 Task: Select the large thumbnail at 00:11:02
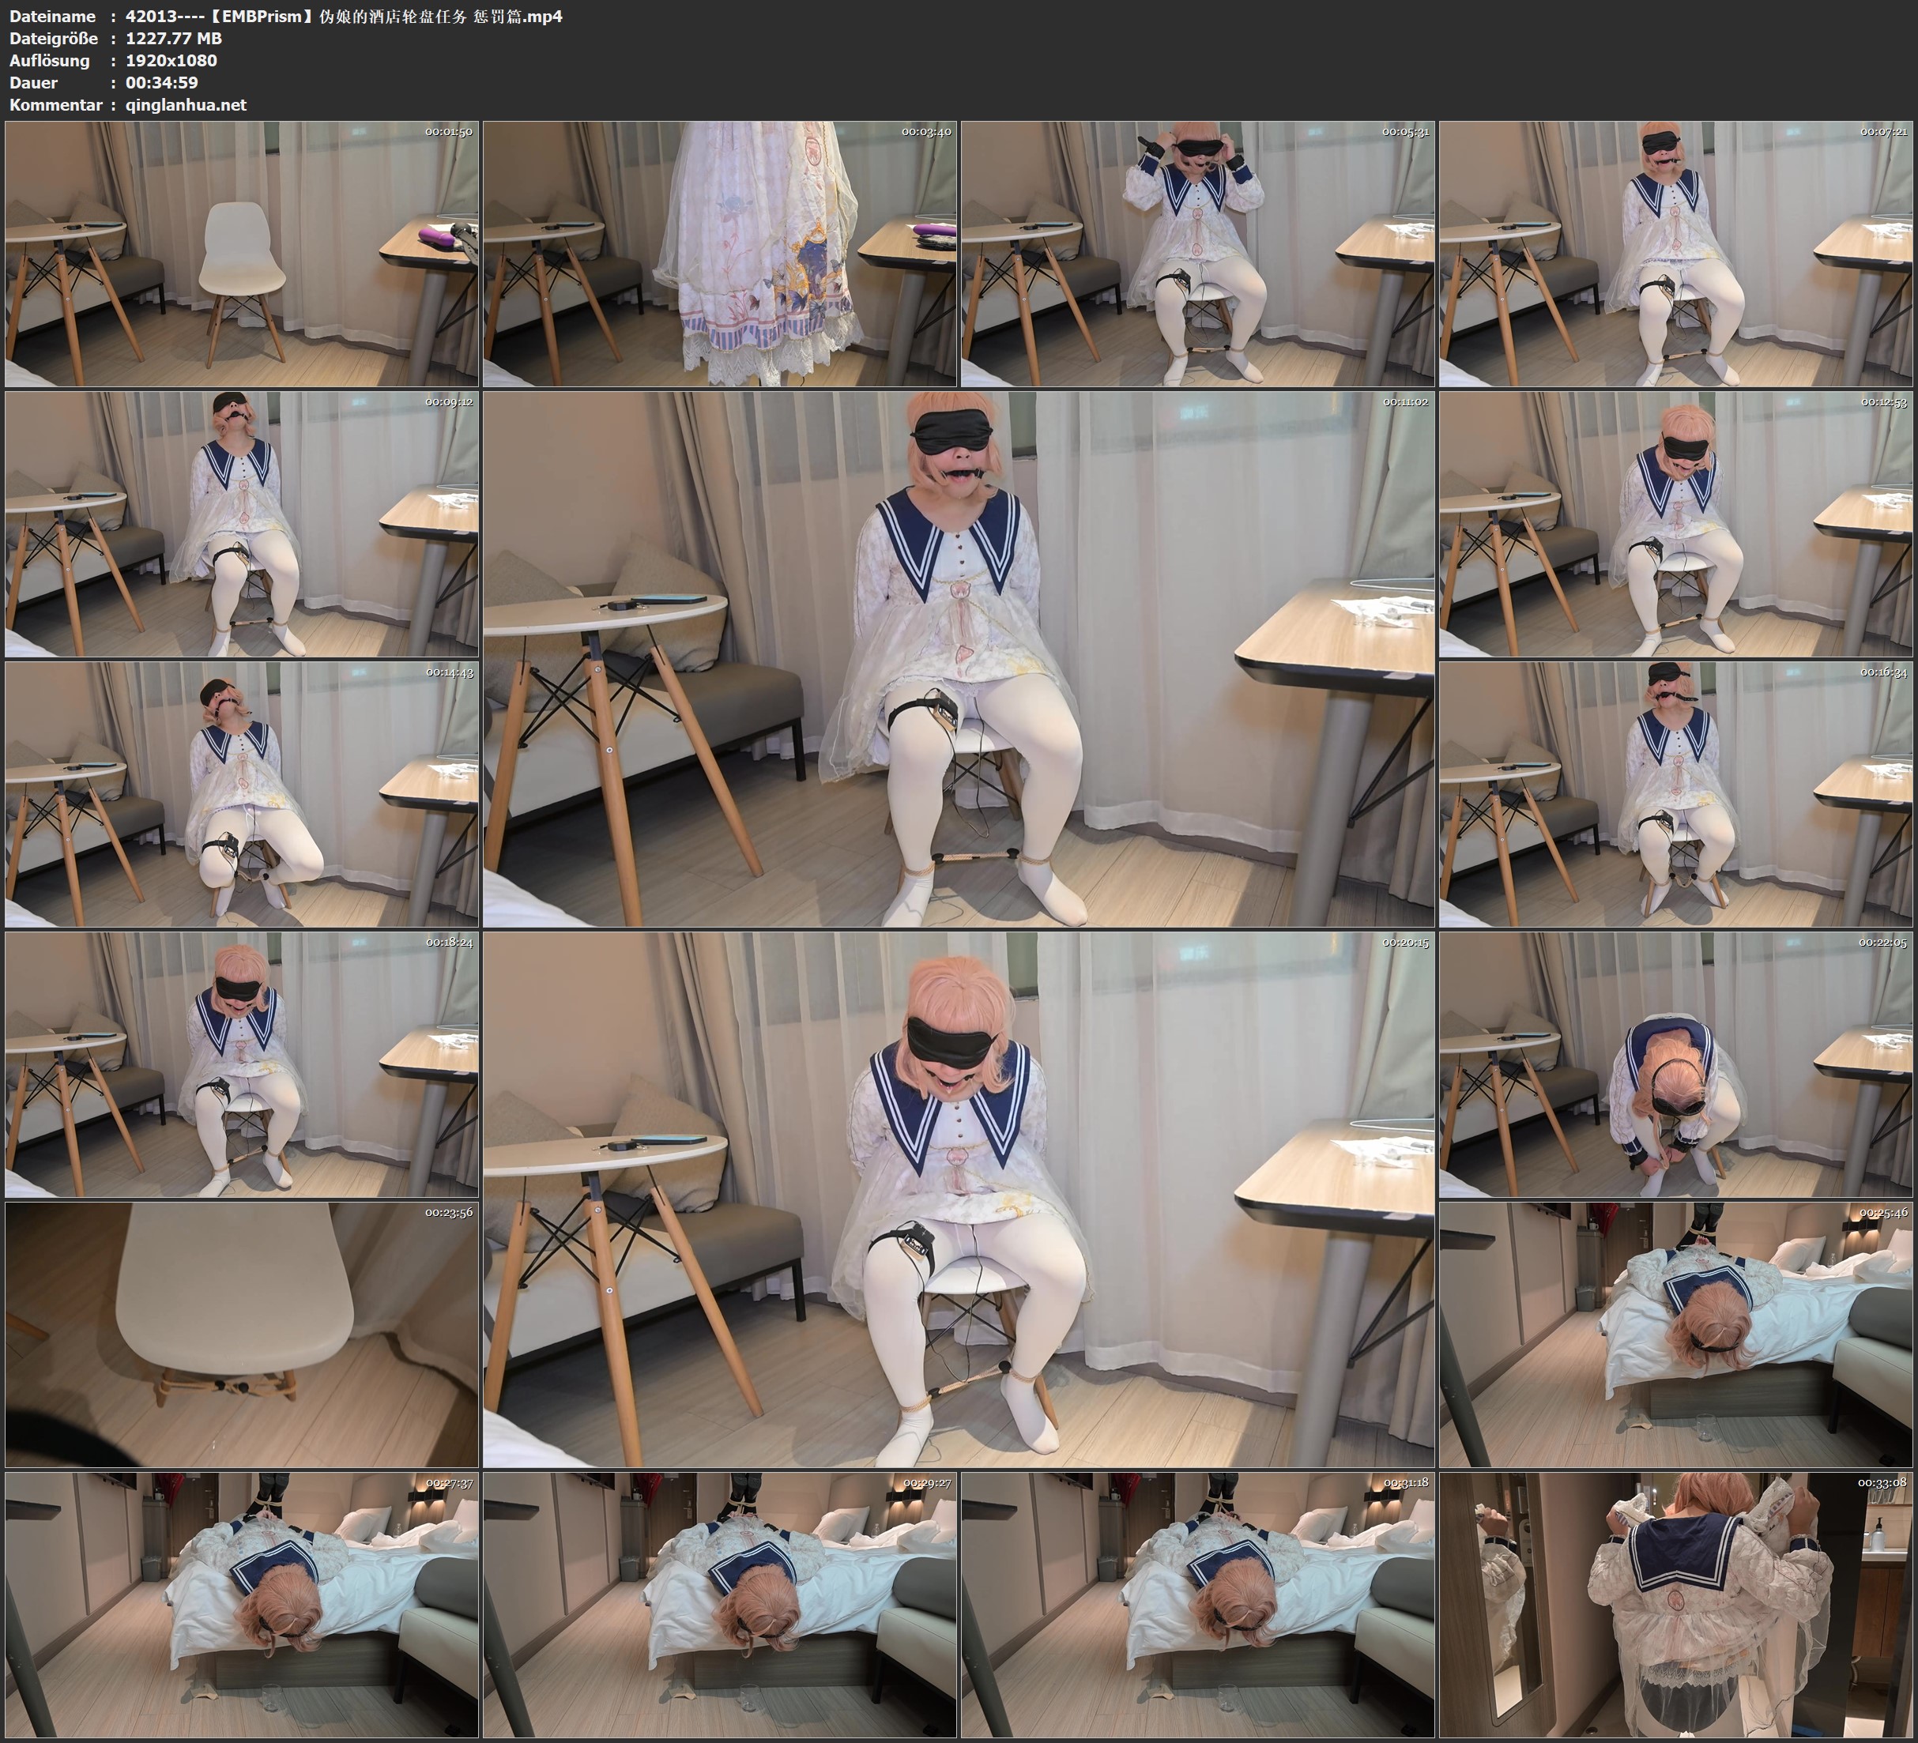[x=958, y=659]
